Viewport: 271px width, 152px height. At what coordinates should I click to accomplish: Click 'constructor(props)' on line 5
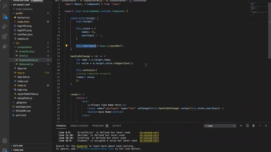click(83, 18)
